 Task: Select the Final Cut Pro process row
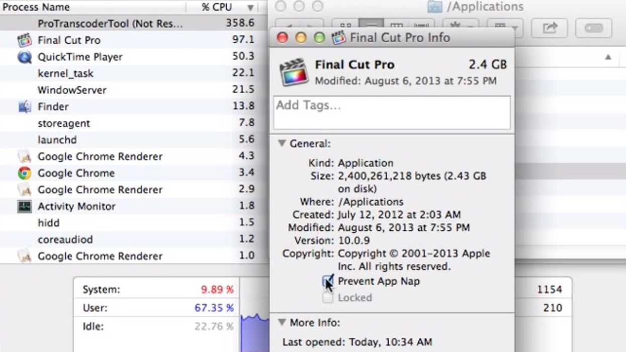pos(134,40)
